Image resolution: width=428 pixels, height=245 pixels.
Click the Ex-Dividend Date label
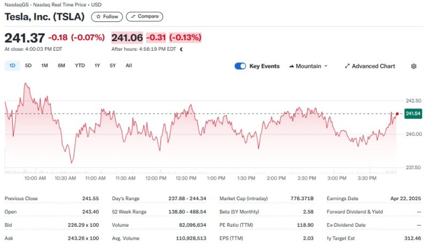[x=346, y=225]
